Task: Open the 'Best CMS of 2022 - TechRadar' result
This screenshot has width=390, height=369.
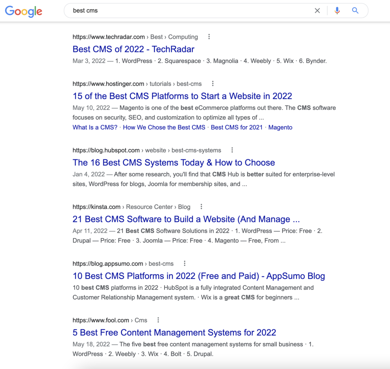Action: click(x=133, y=49)
